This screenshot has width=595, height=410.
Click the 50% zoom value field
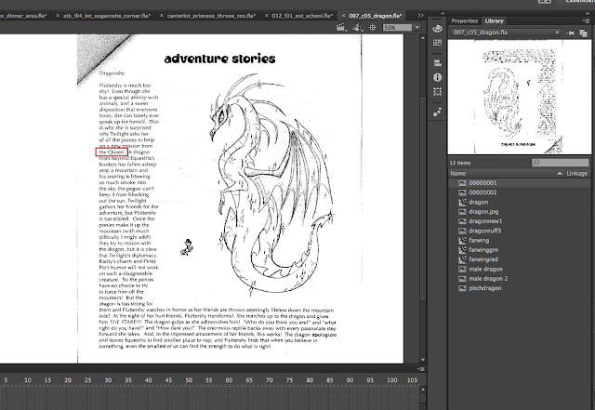click(x=397, y=27)
